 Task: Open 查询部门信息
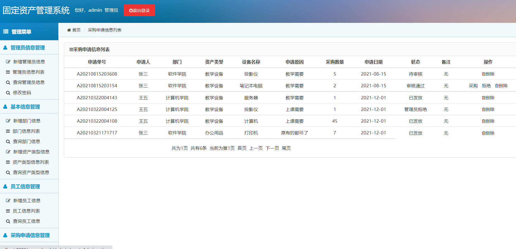click(x=27, y=141)
